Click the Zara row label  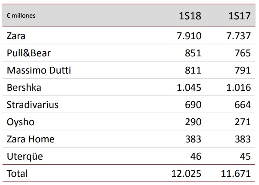(16, 36)
